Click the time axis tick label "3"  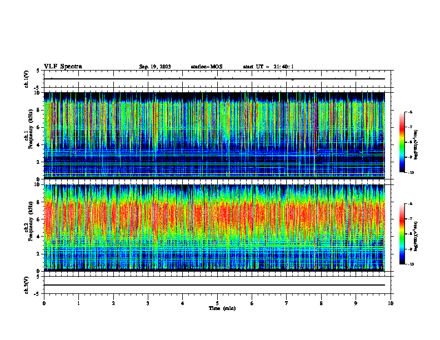(x=148, y=303)
